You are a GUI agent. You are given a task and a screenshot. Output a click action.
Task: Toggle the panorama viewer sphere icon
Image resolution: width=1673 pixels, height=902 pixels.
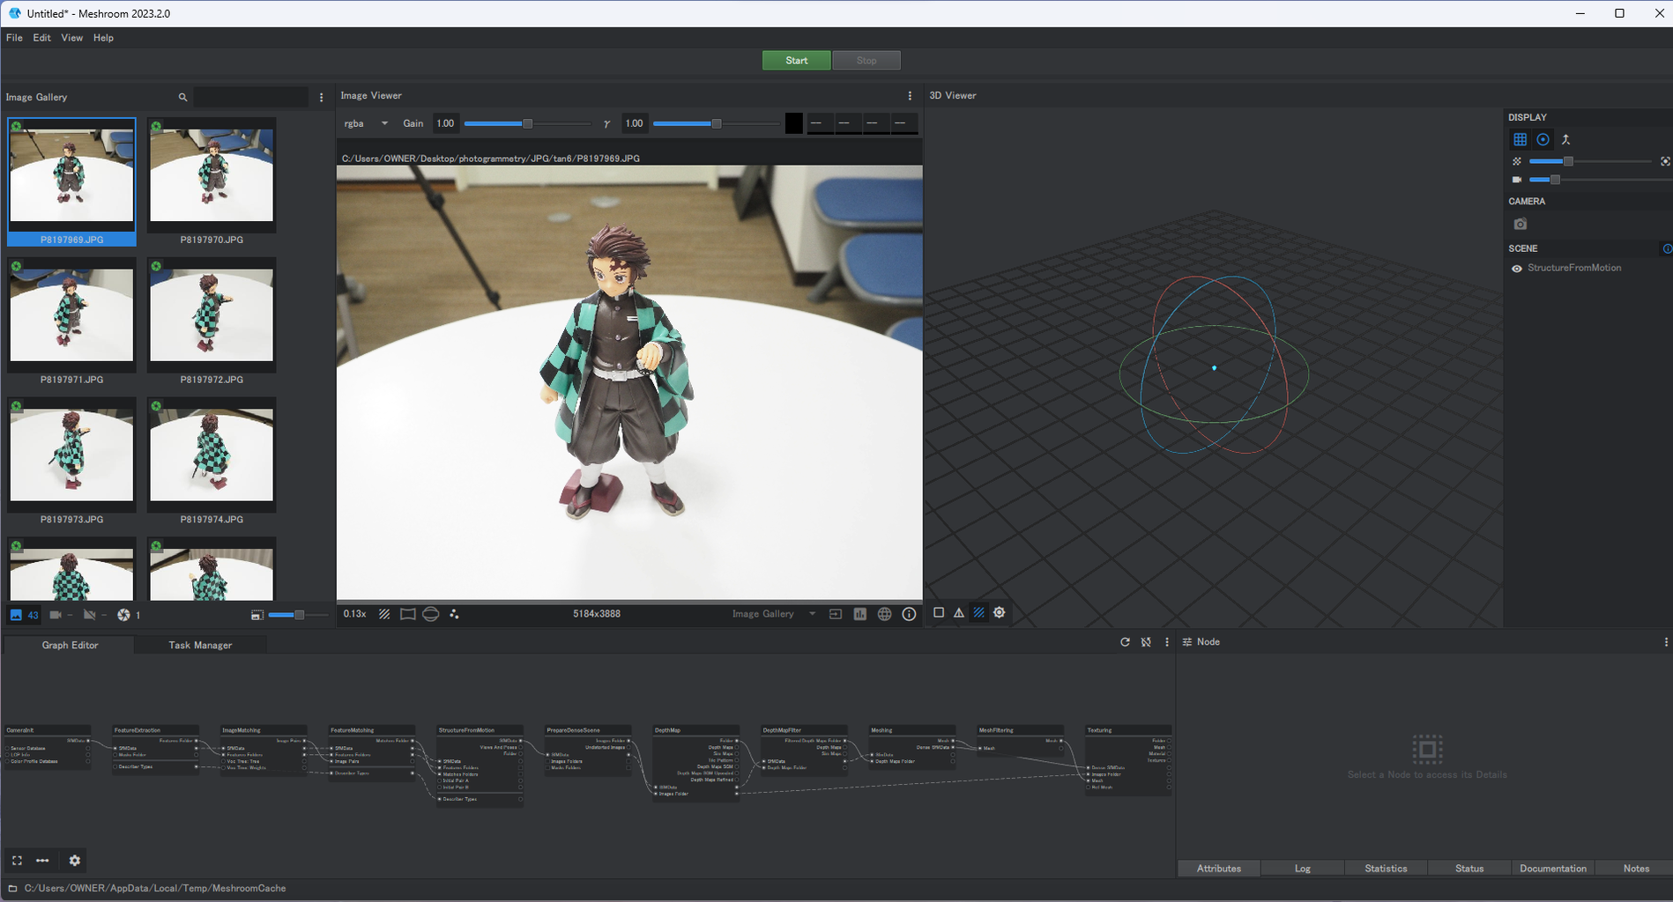click(x=430, y=614)
